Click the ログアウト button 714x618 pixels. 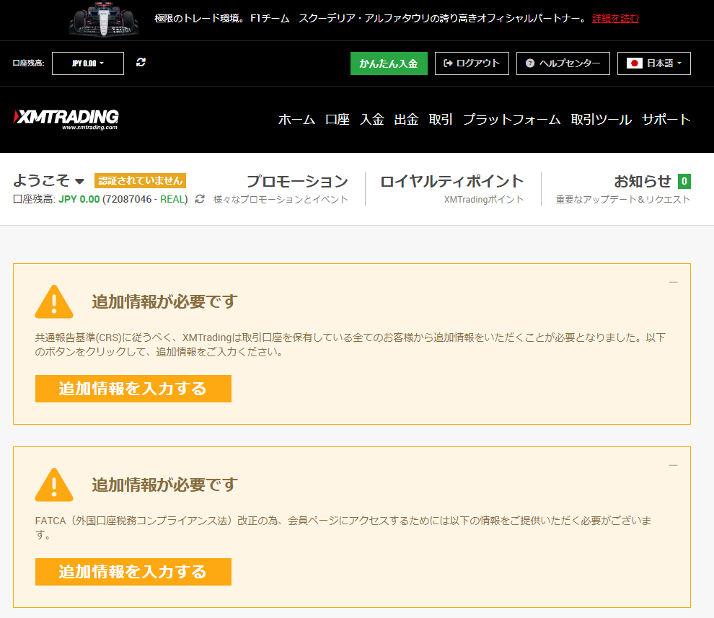click(x=472, y=63)
